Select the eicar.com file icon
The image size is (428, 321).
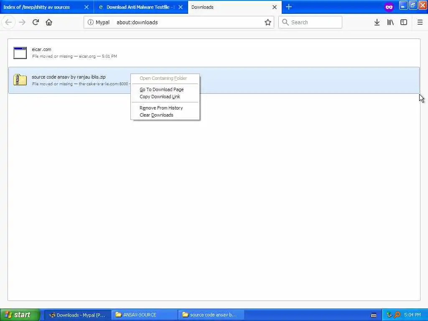point(20,53)
